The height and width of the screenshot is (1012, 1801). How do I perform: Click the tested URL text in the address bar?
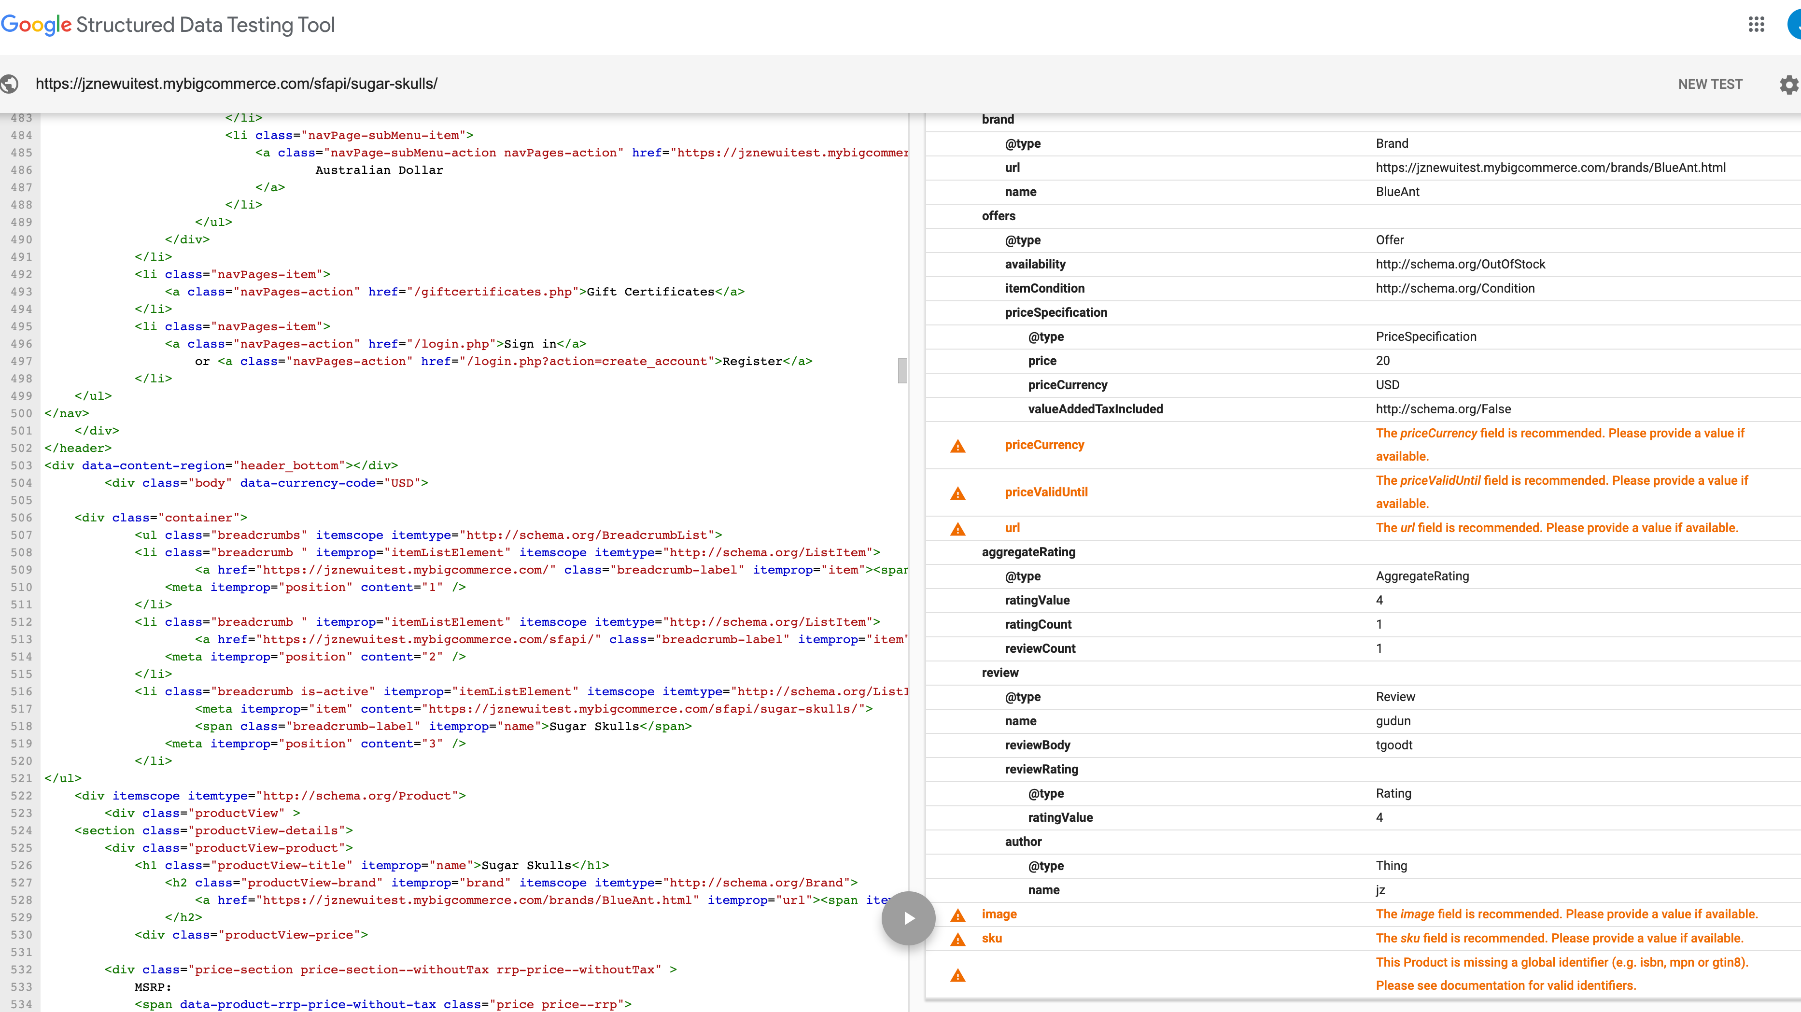point(236,84)
